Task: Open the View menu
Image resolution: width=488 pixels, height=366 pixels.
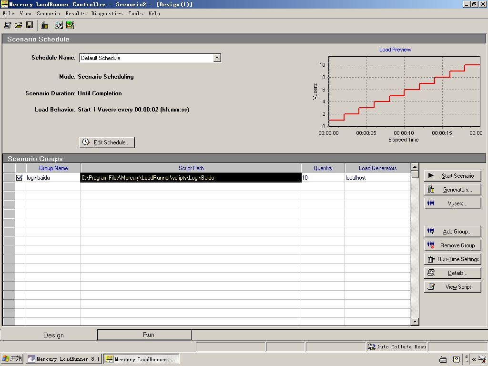Action: (x=25, y=14)
